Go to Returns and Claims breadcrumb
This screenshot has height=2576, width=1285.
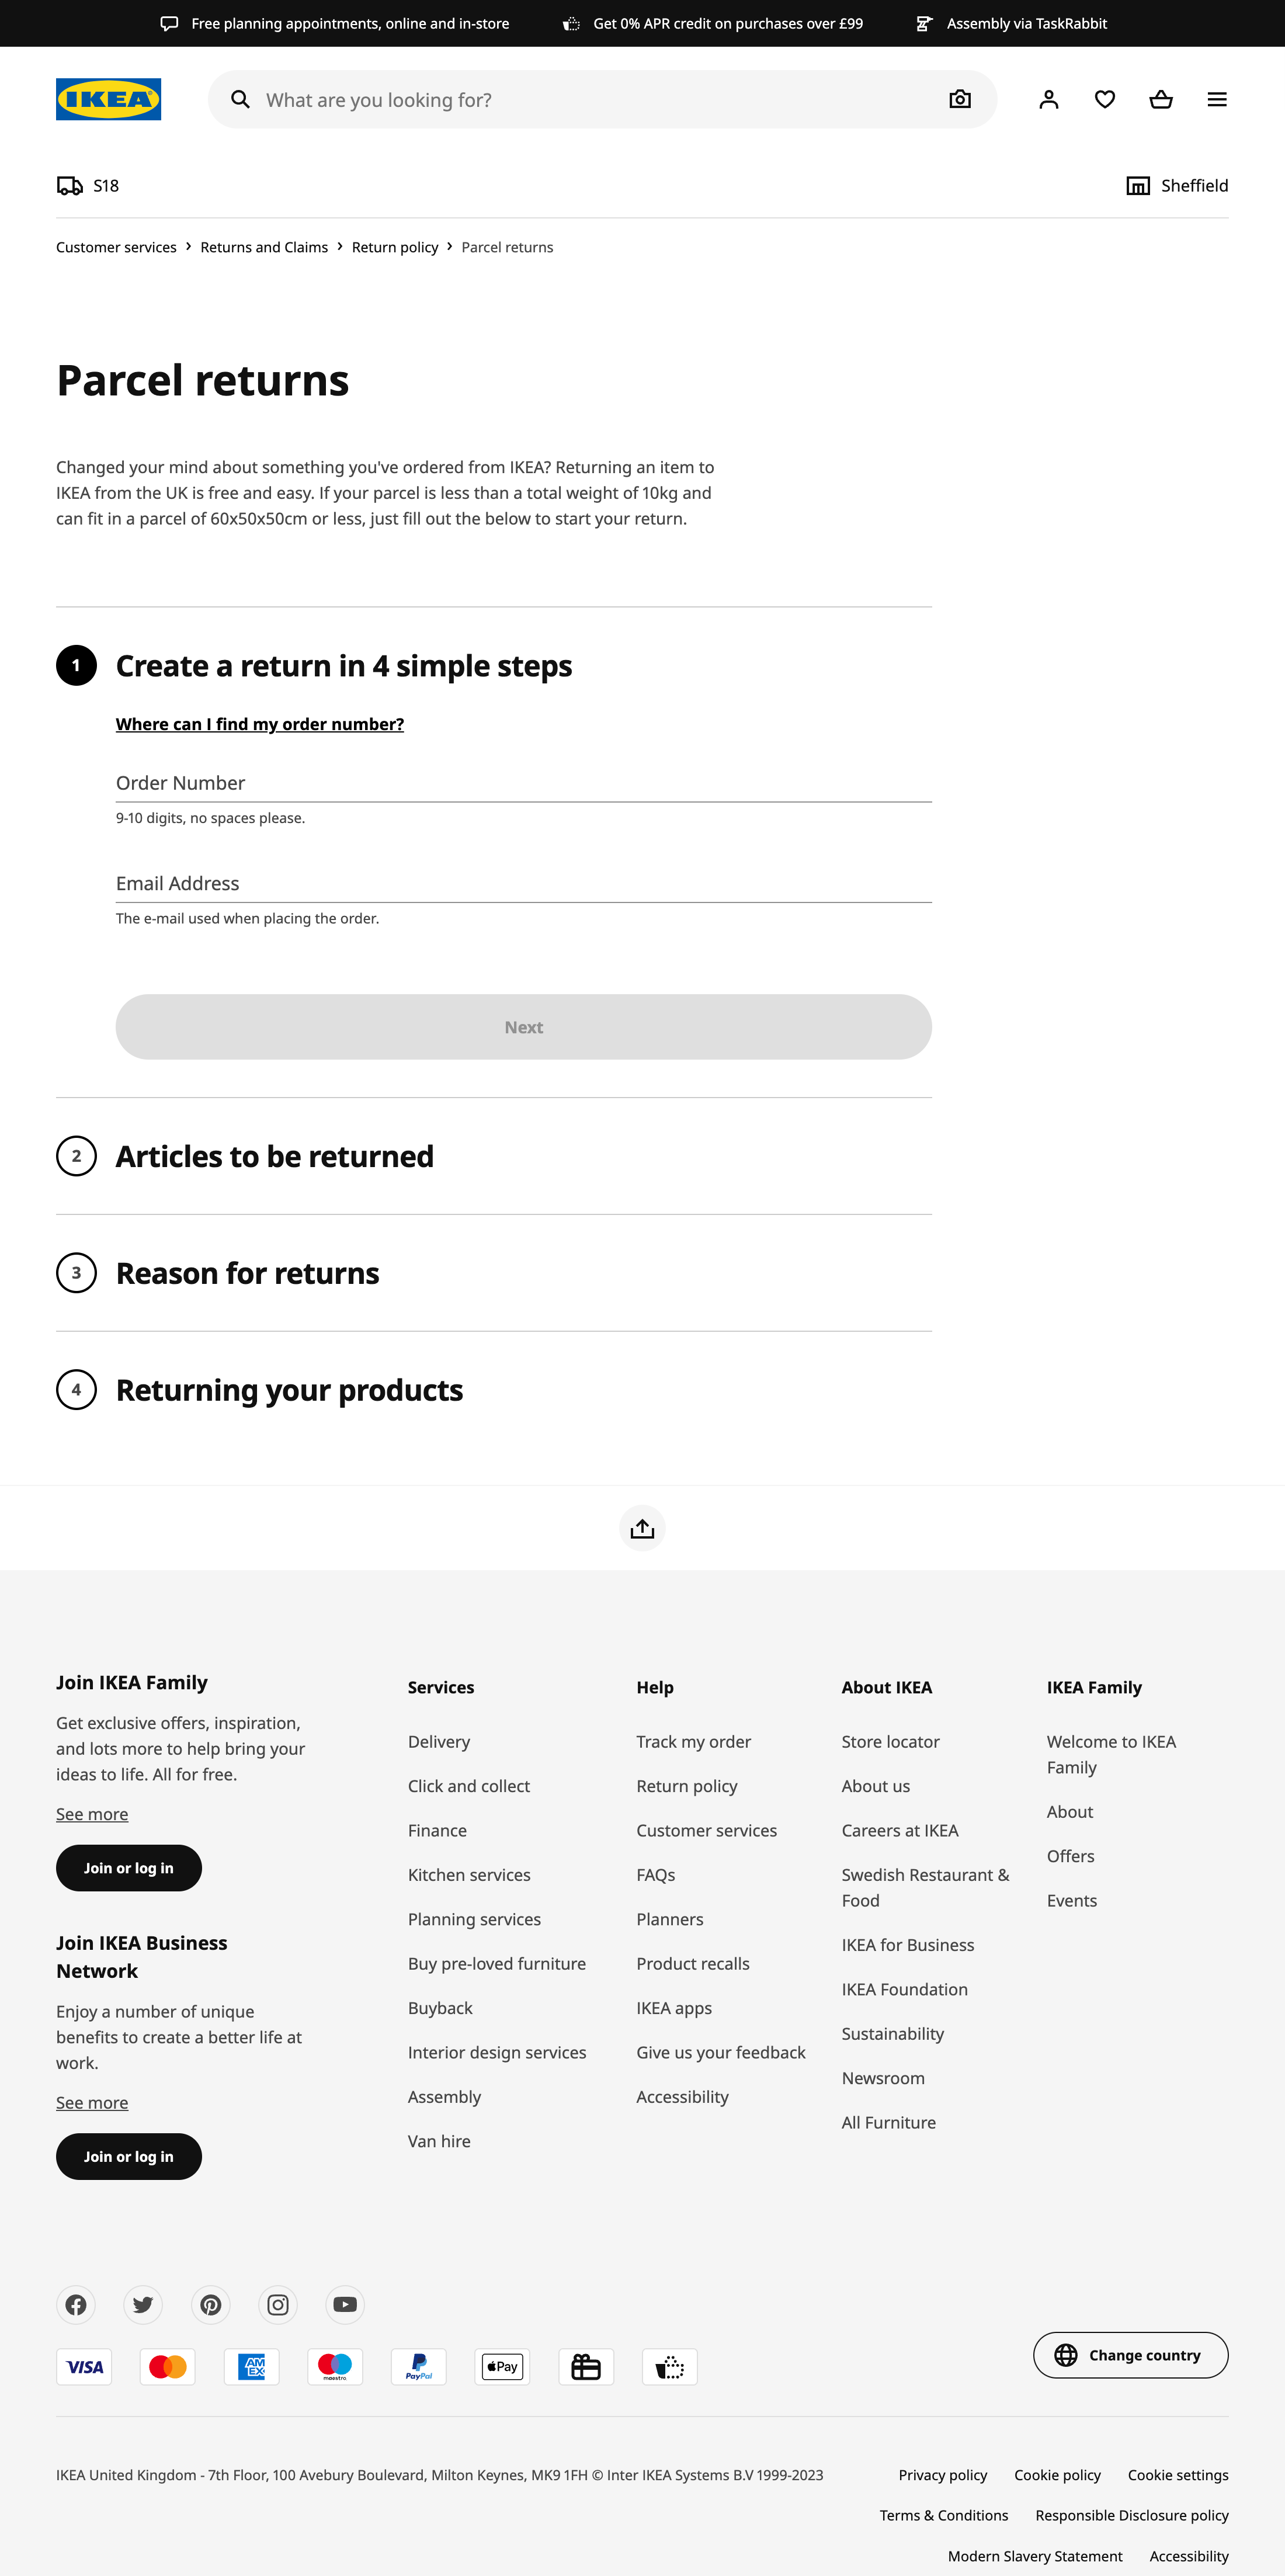tap(263, 247)
